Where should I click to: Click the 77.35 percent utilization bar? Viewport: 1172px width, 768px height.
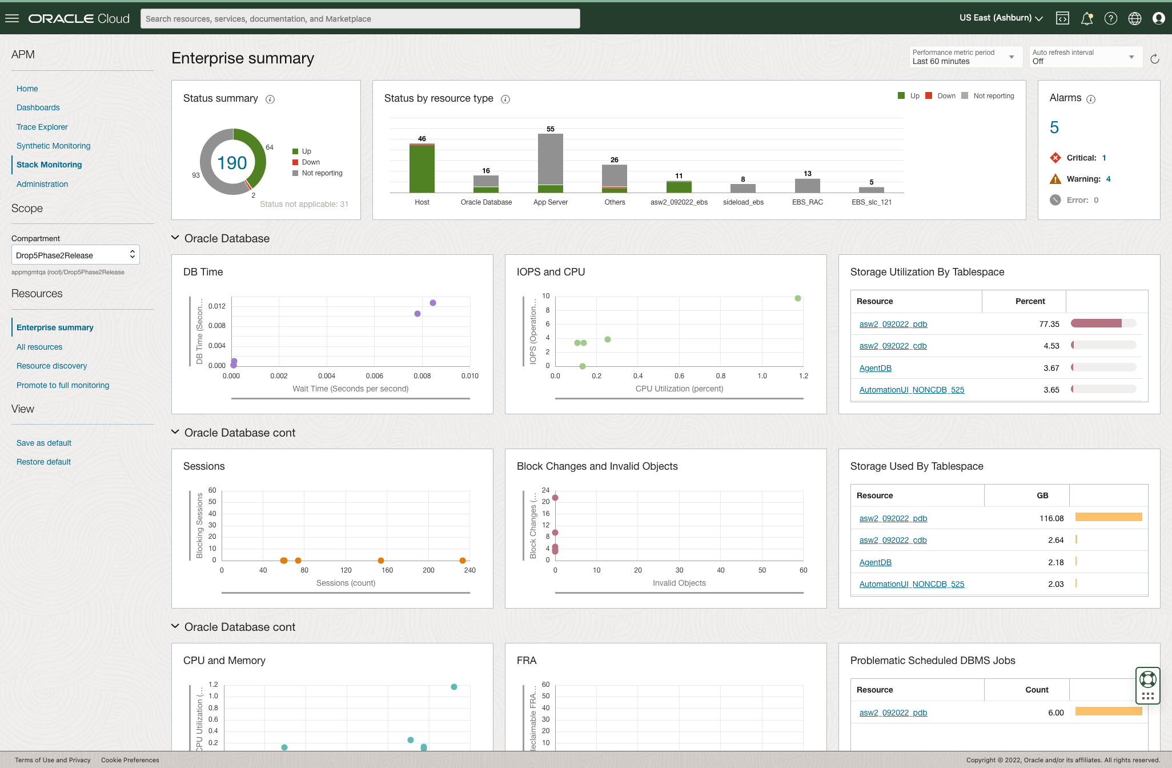pos(1103,323)
